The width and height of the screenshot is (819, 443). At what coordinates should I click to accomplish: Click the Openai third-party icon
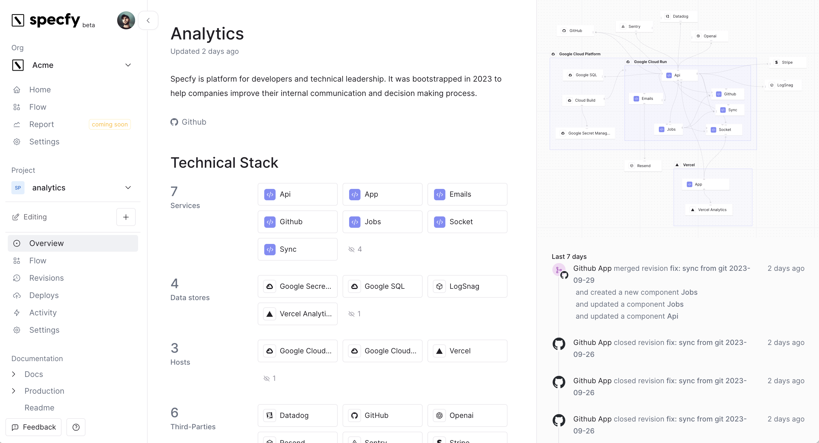coord(439,416)
